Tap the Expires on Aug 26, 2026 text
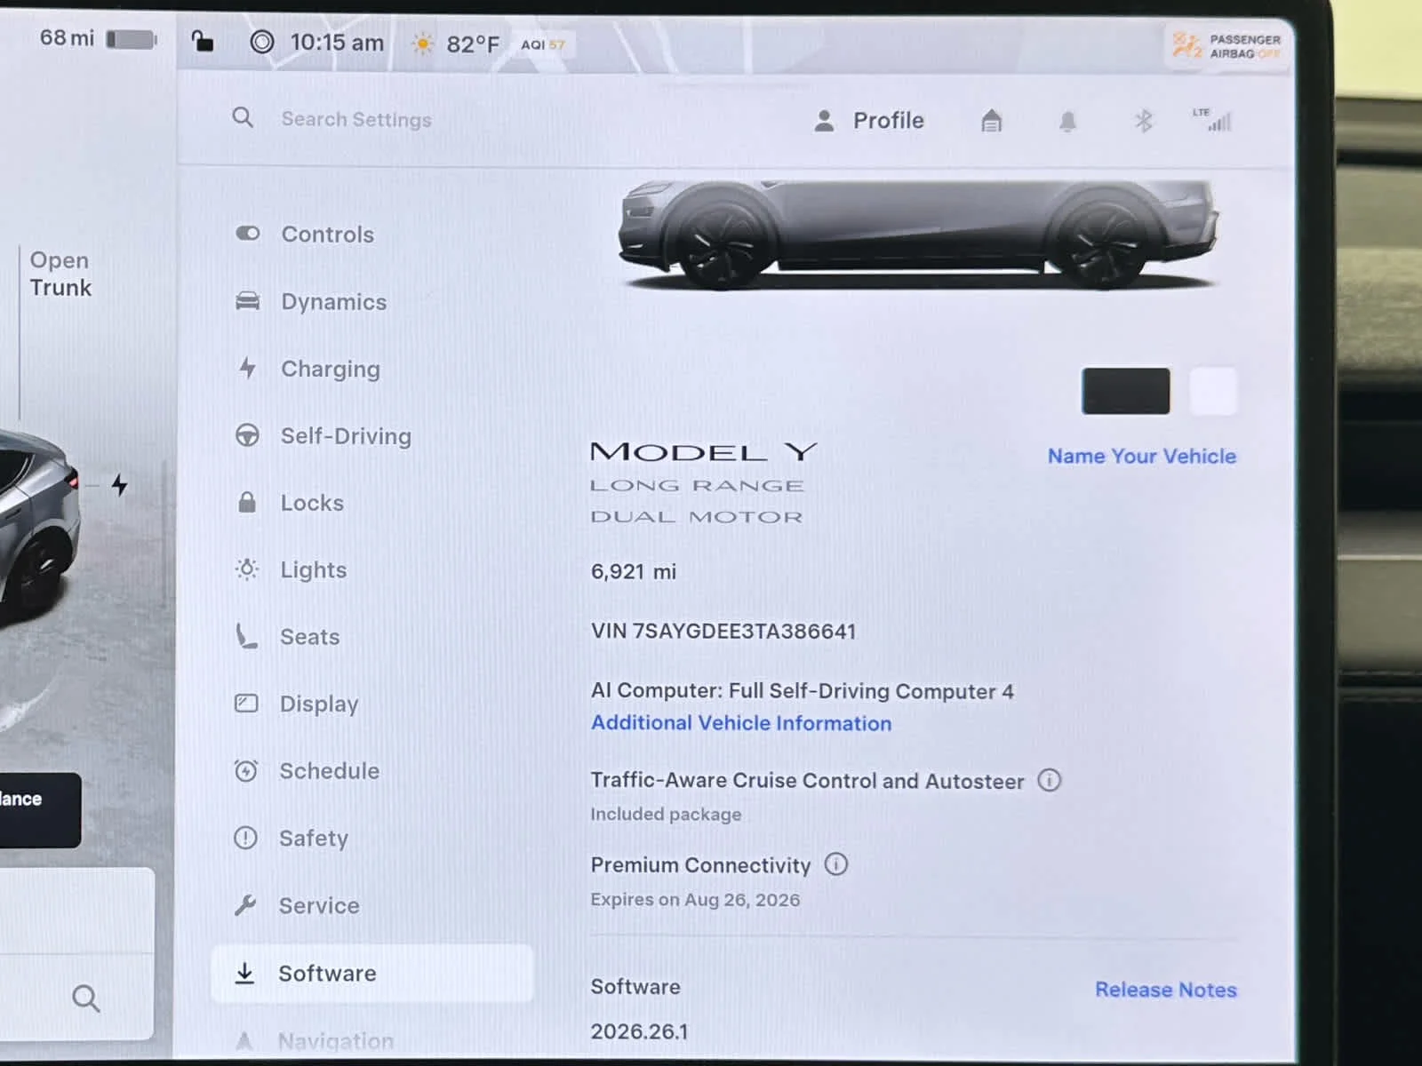Screen dimensions: 1422x1066 click(x=695, y=899)
